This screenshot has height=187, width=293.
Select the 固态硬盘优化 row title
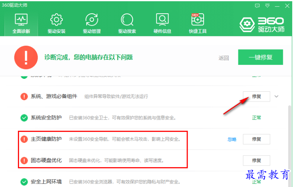coord(46,160)
